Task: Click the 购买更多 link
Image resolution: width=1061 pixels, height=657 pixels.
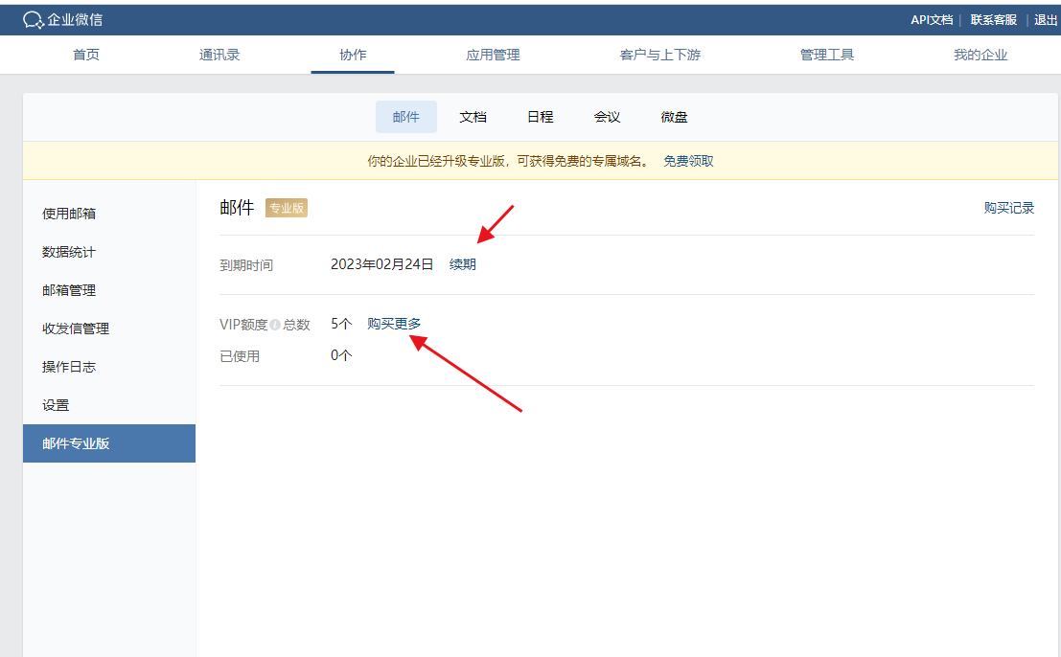Action: (x=394, y=324)
